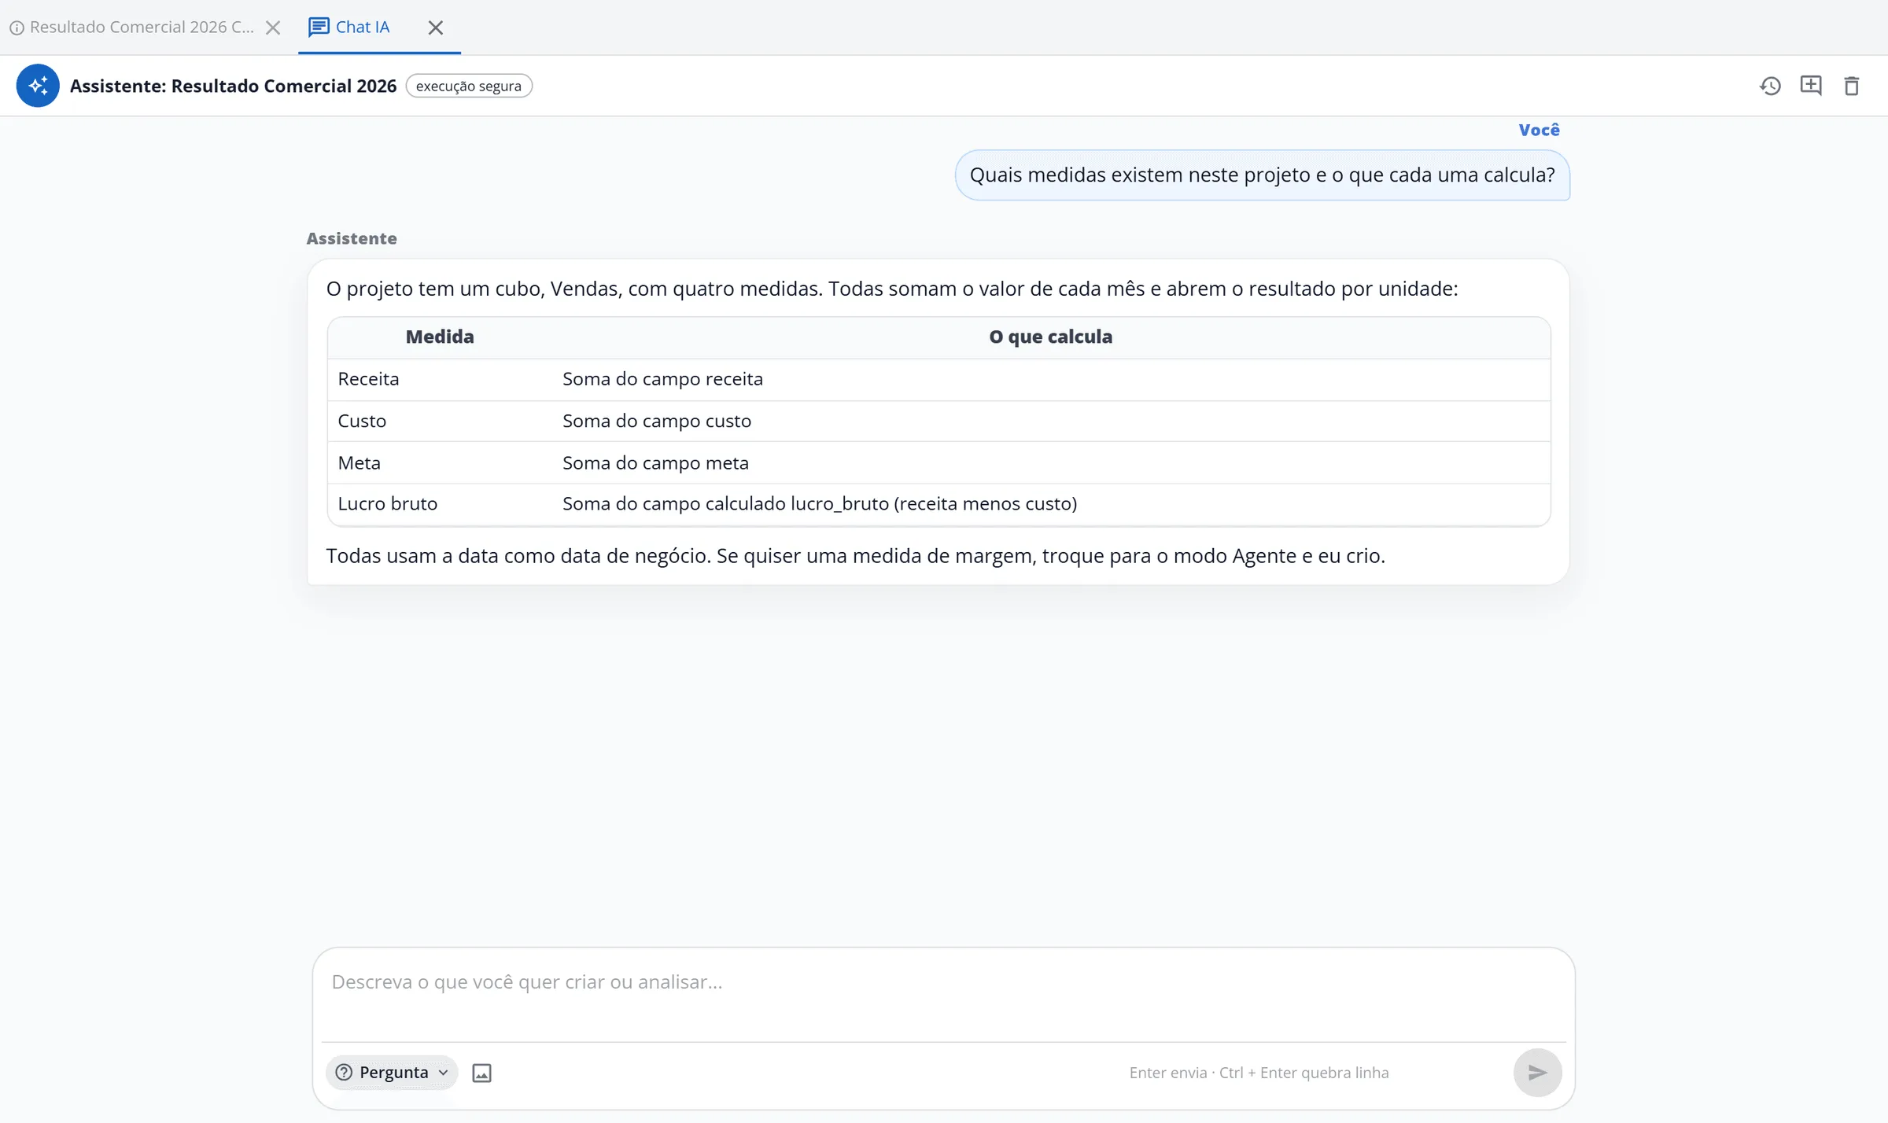
Task: Click the message input field
Action: tap(943, 994)
